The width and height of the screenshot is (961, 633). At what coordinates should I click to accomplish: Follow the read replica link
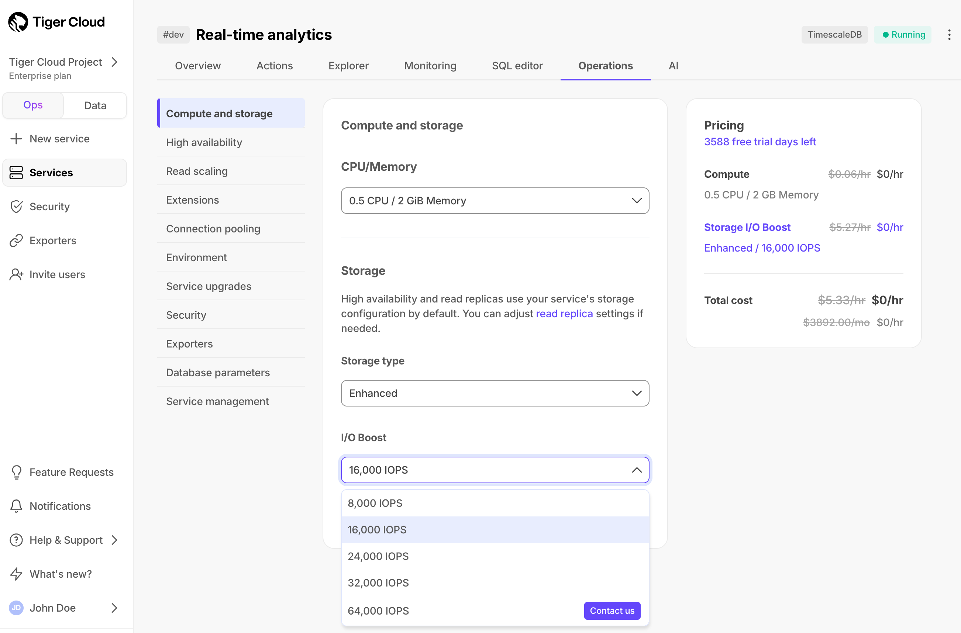tap(564, 314)
